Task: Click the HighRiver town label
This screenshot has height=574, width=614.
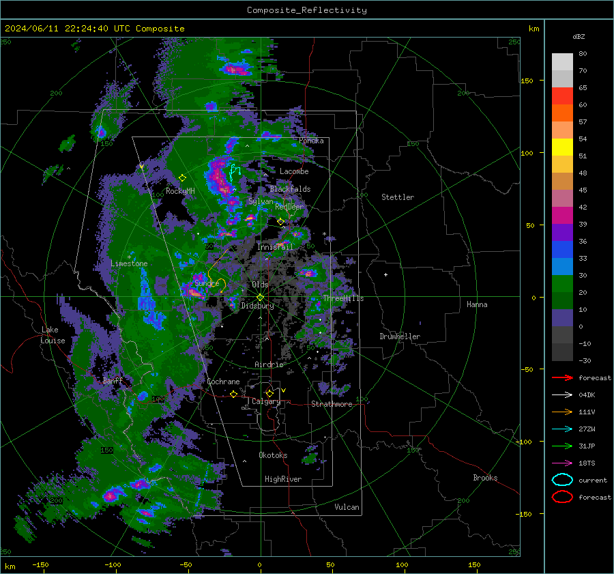Action: [x=283, y=479]
